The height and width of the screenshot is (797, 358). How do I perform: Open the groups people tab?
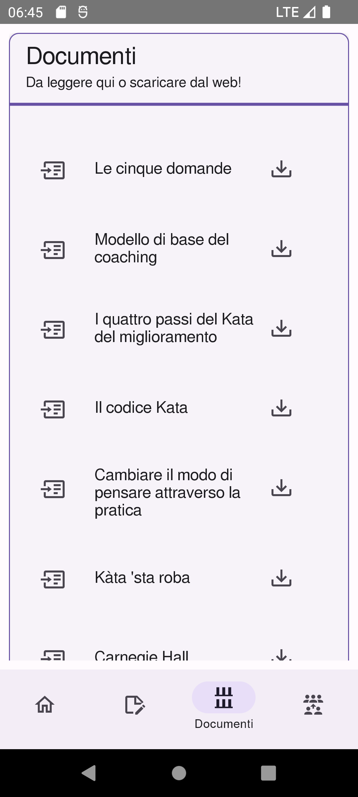pos(313,704)
